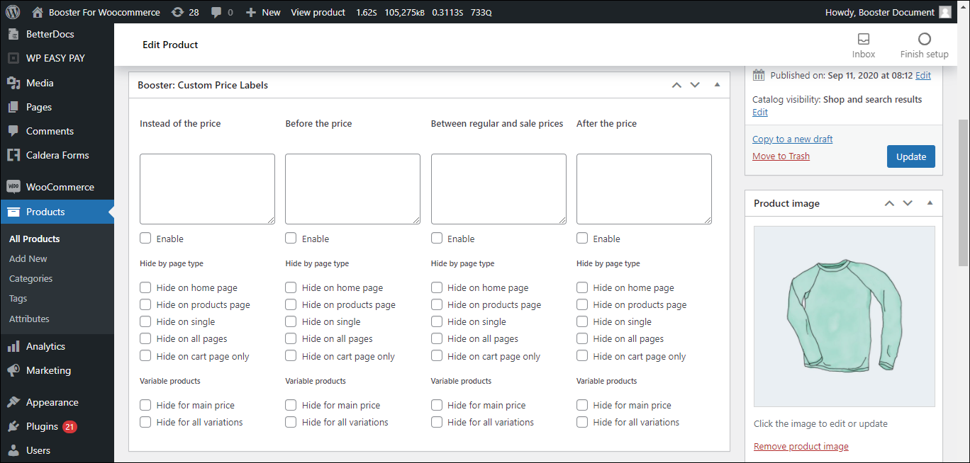Collapse the Product image panel
Image resolution: width=970 pixels, height=463 pixels.
click(x=930, y=203)
